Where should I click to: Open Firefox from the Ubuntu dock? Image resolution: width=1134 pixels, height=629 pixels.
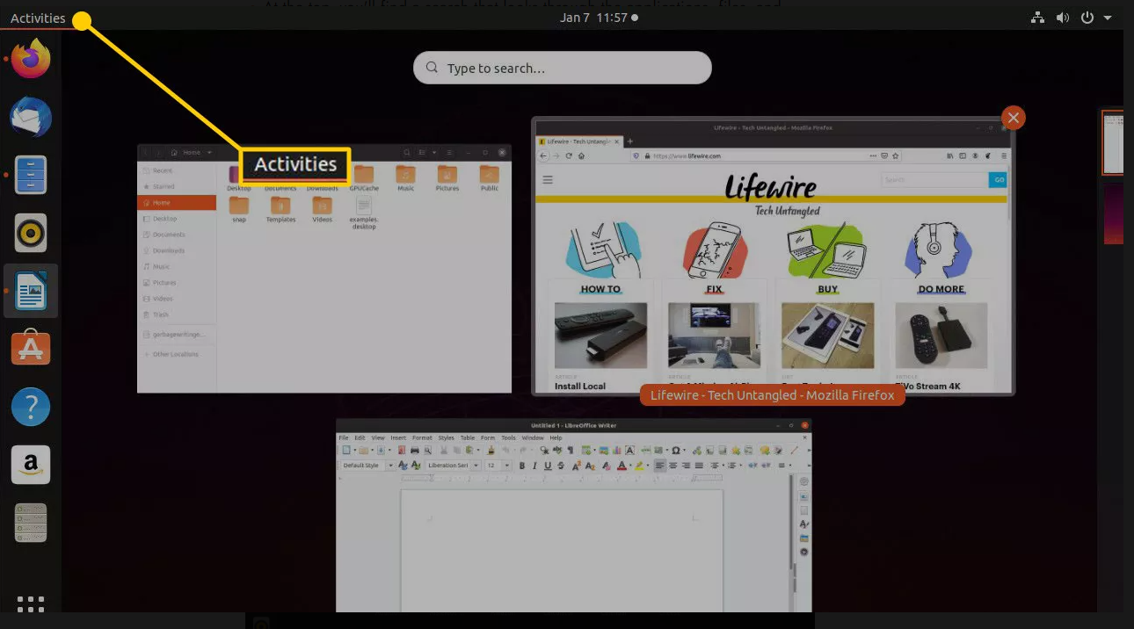coord(31,59)
